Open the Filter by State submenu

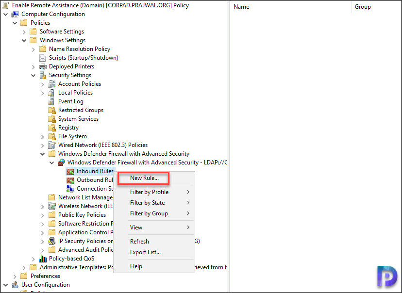click(x=154, y=203)
